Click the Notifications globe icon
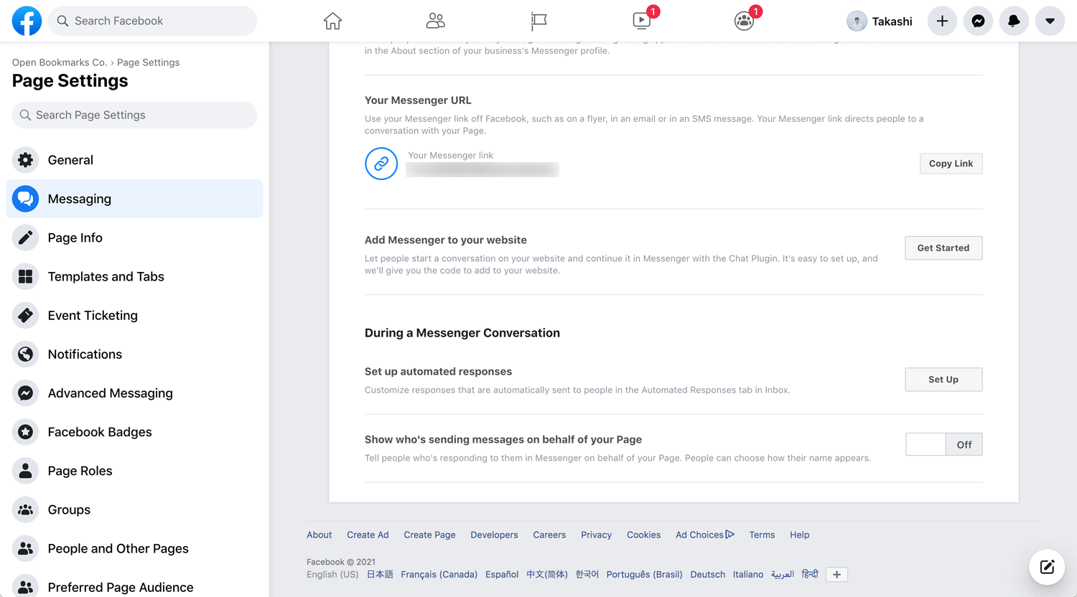1077x597 pixels. tap(25, 354)
